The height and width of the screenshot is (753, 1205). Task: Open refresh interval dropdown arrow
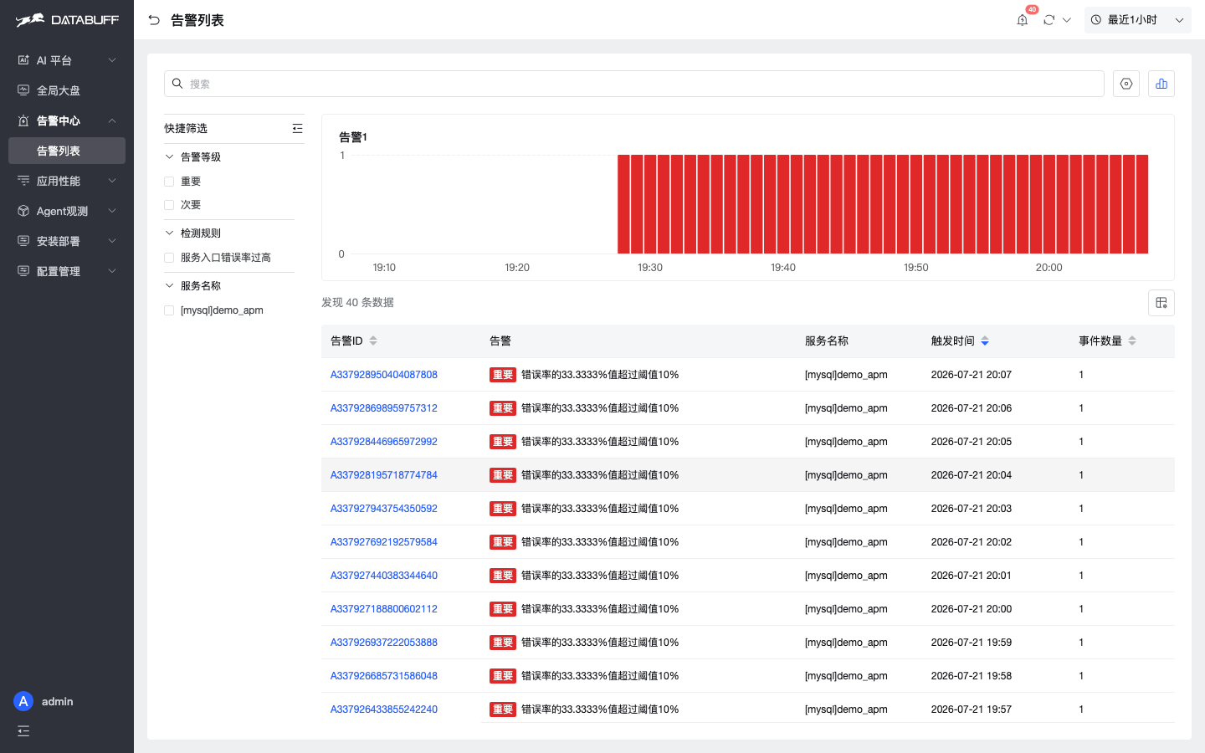click(1067, 20)
